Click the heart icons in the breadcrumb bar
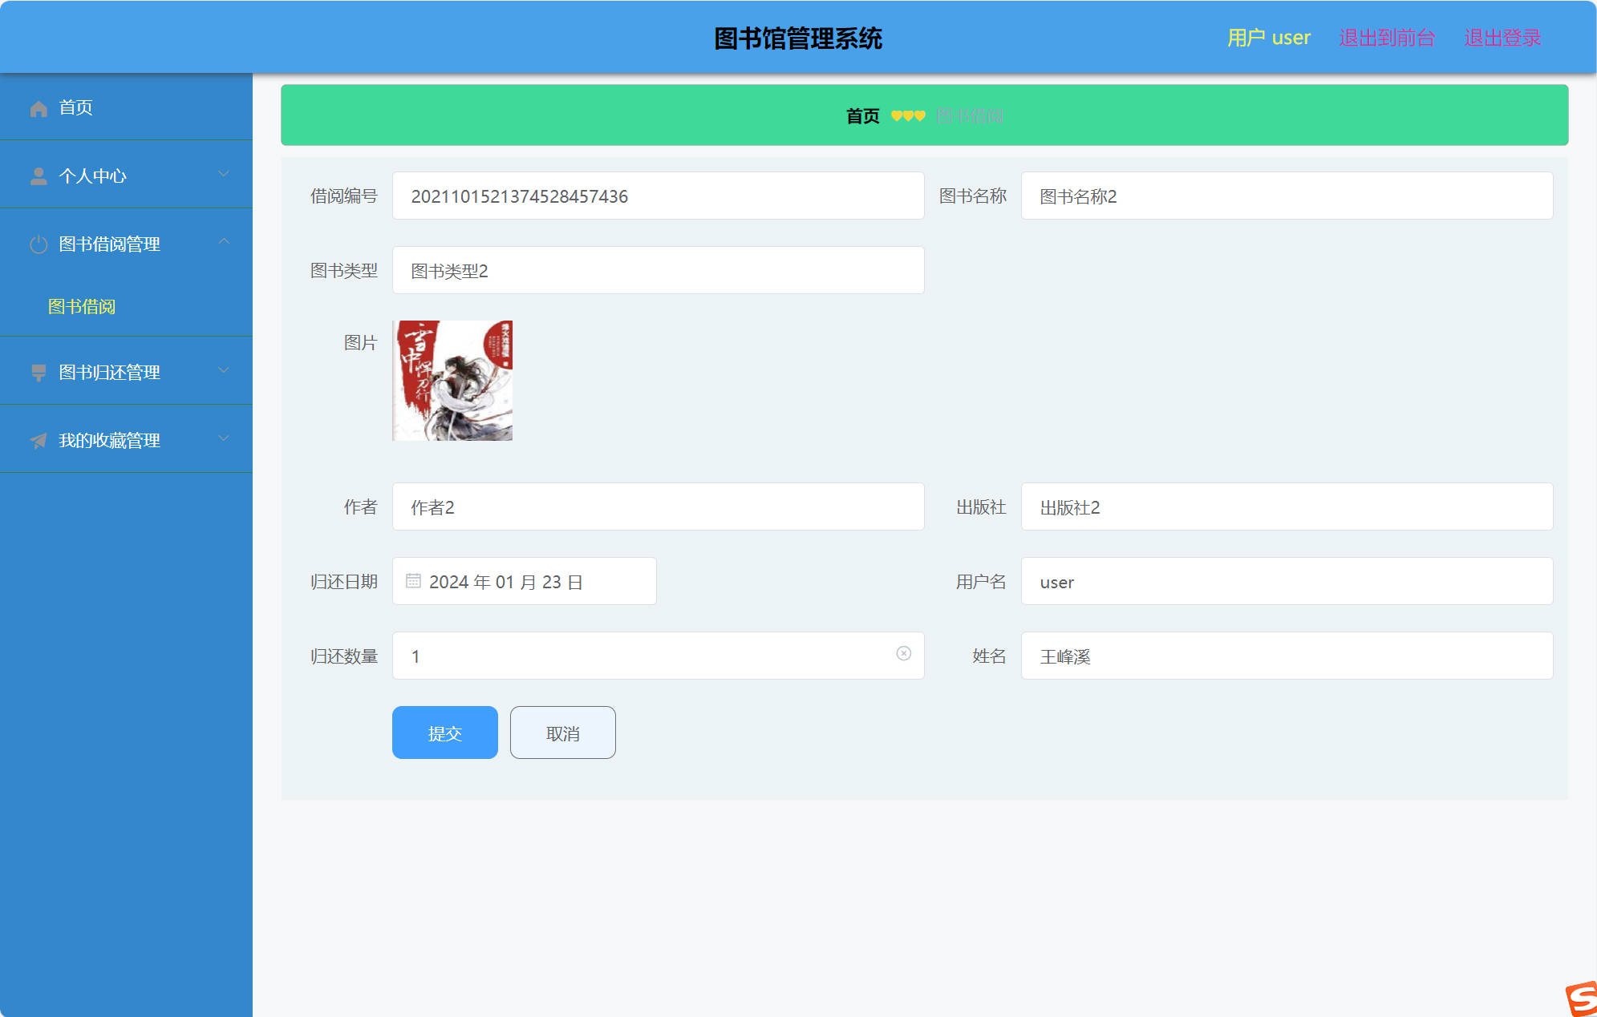This screenshot has width=1597, height=1017. (906, 115)
